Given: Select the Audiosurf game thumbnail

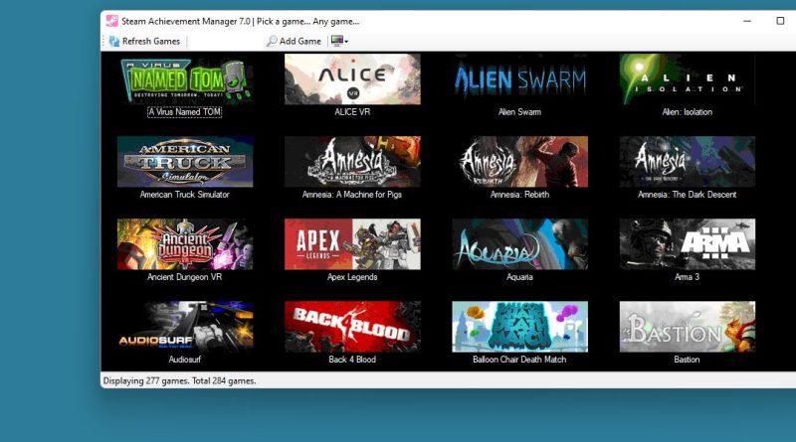Looking at the screenshot, I should coord(185,327).
